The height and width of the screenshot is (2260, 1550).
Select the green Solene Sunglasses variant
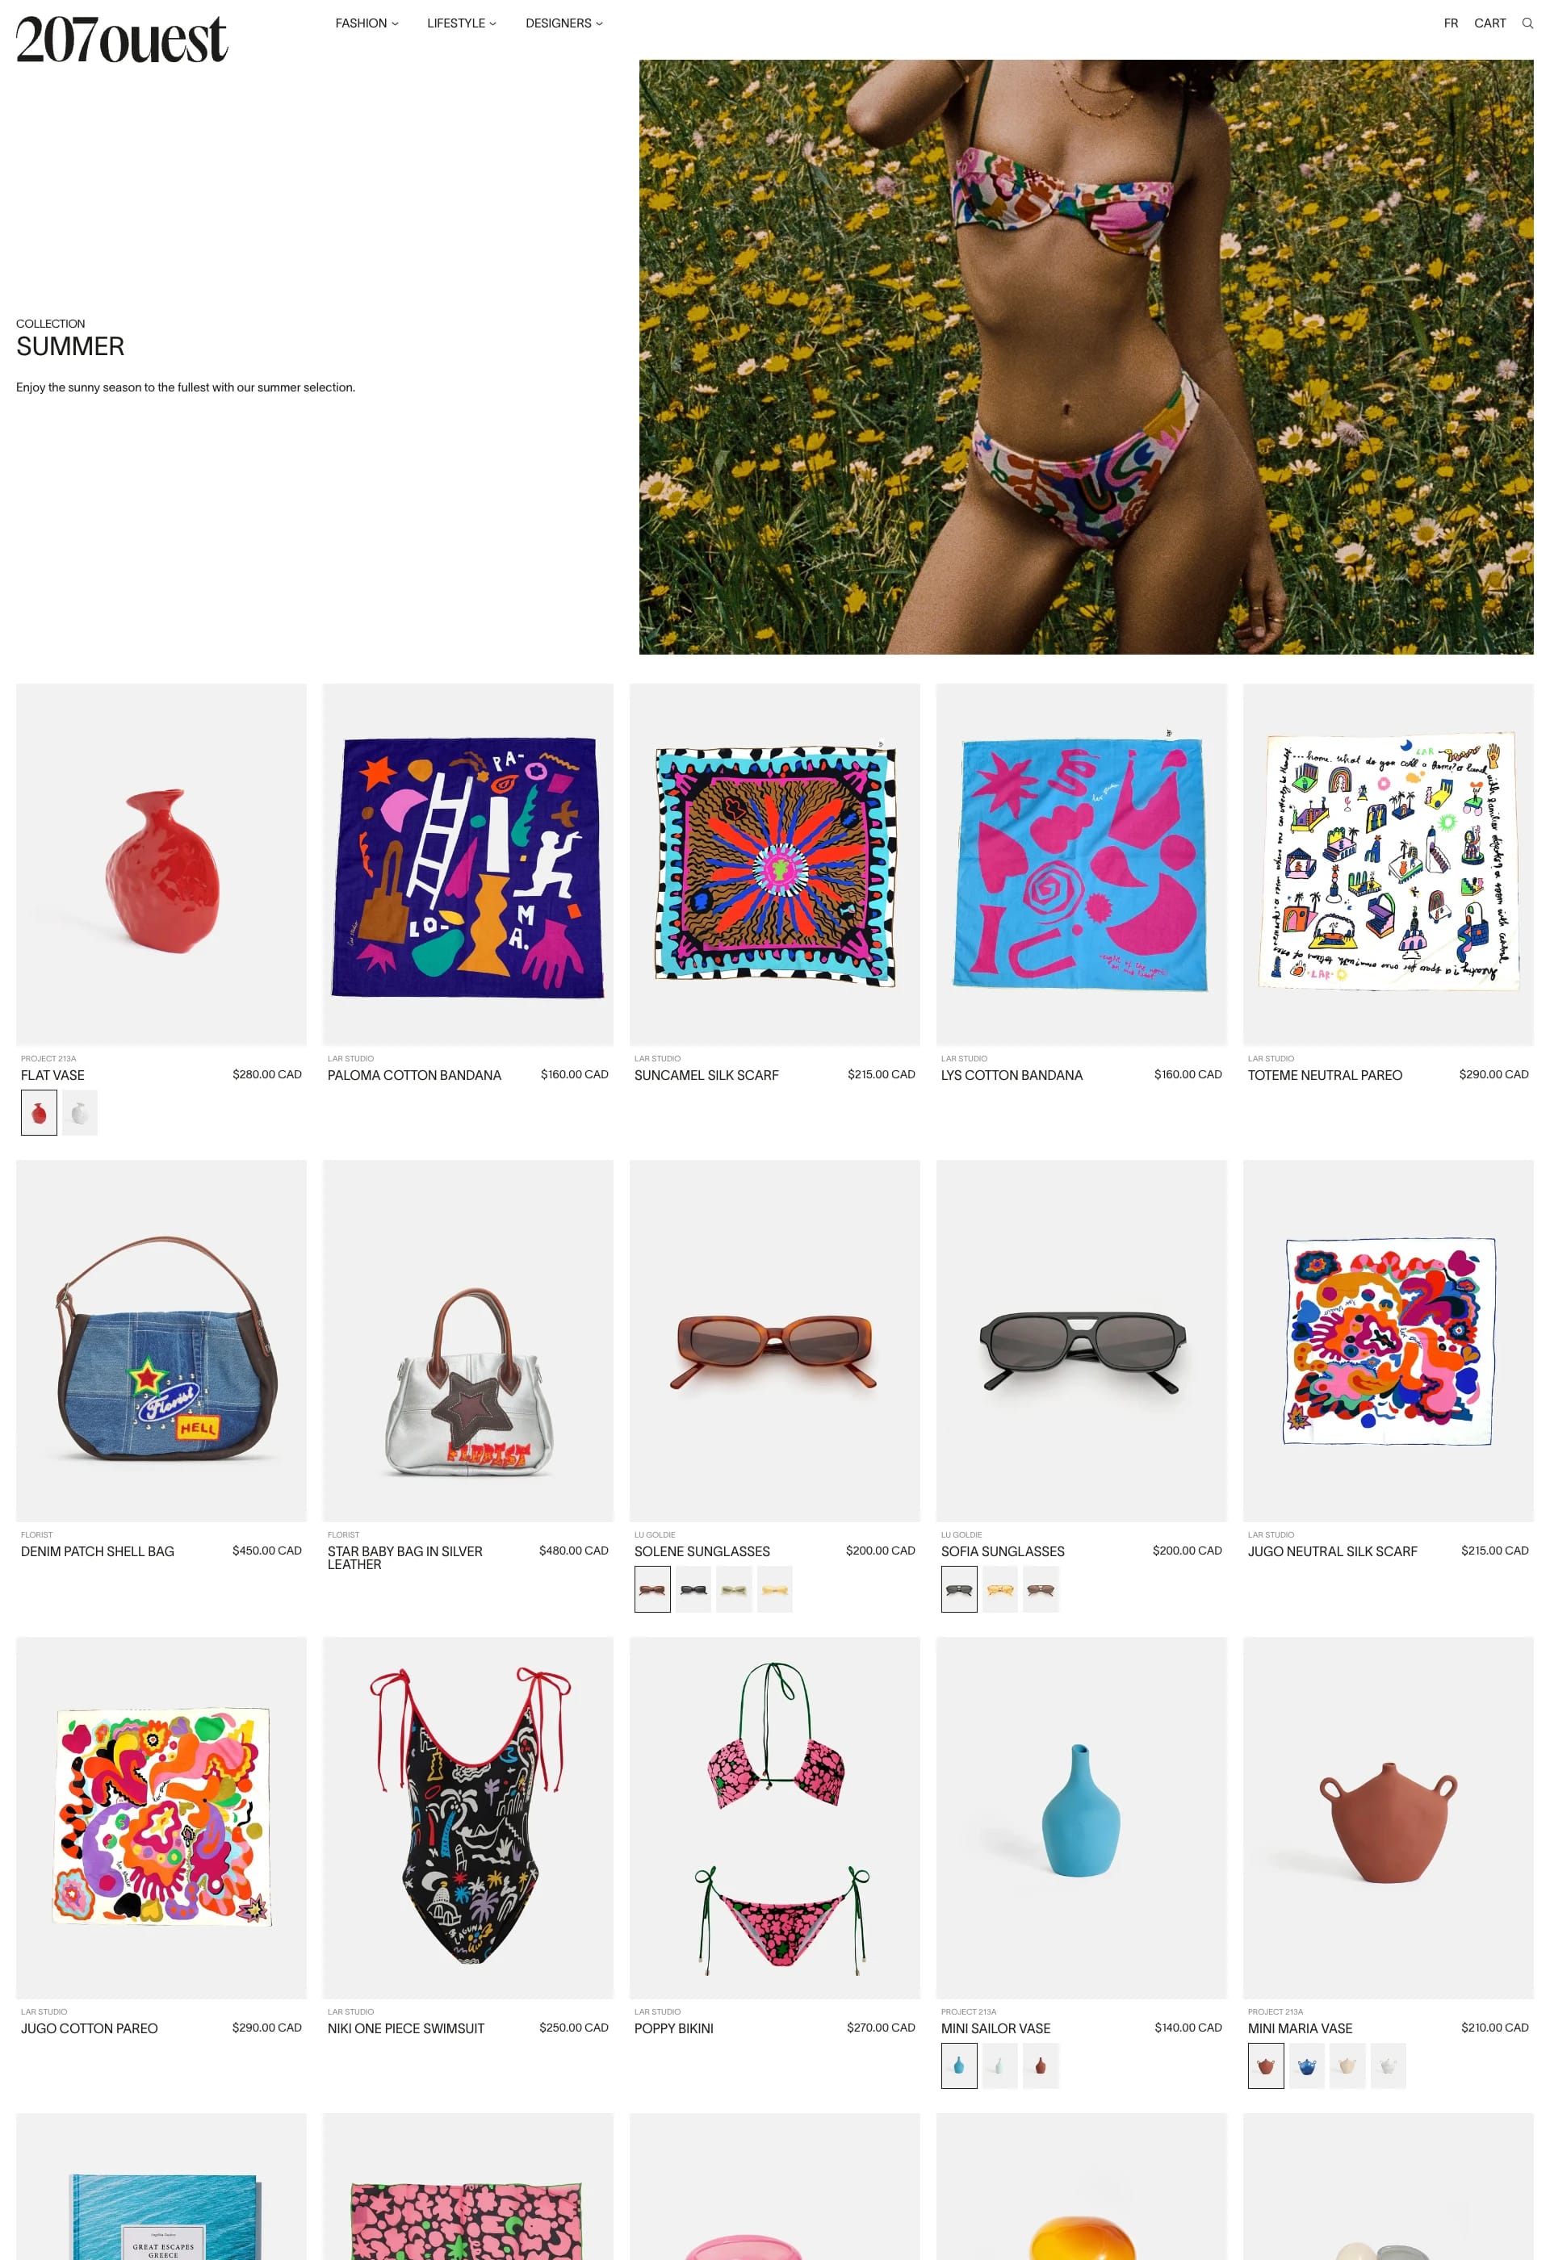click(x=734, y=1589)
